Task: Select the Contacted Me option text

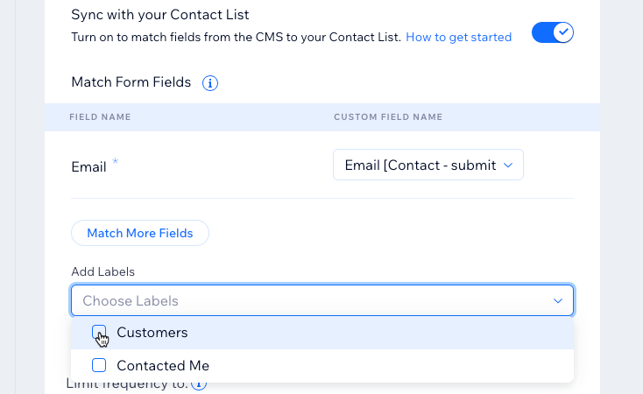Action: point(163,366)
